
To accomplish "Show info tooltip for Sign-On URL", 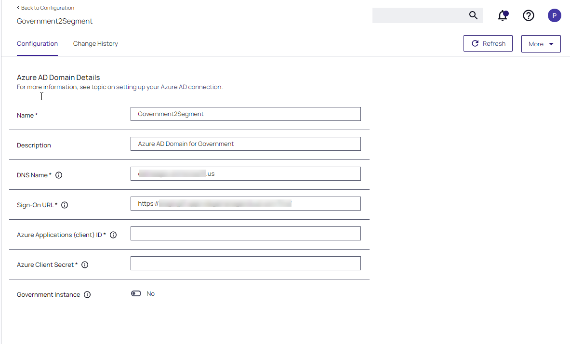I will [65, 205].
